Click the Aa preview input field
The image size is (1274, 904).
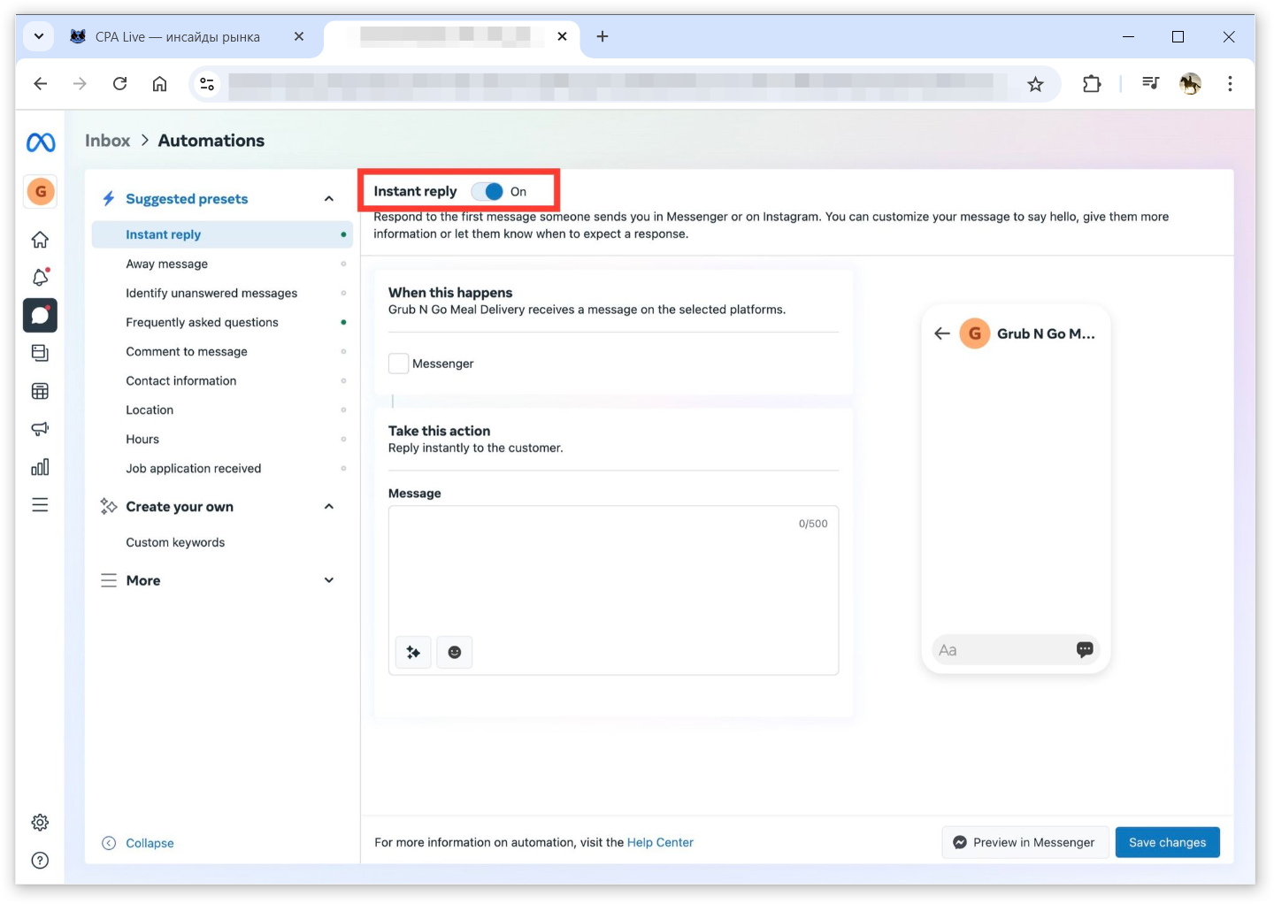pyautogui.click(x=1015, y=650)
